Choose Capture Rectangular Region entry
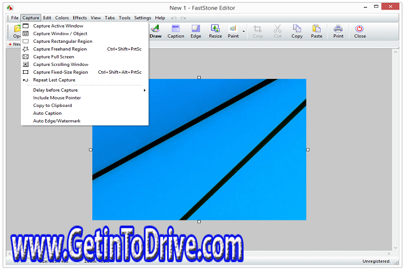The width and height of the screenshot is (405, 270). click(85, 41)
